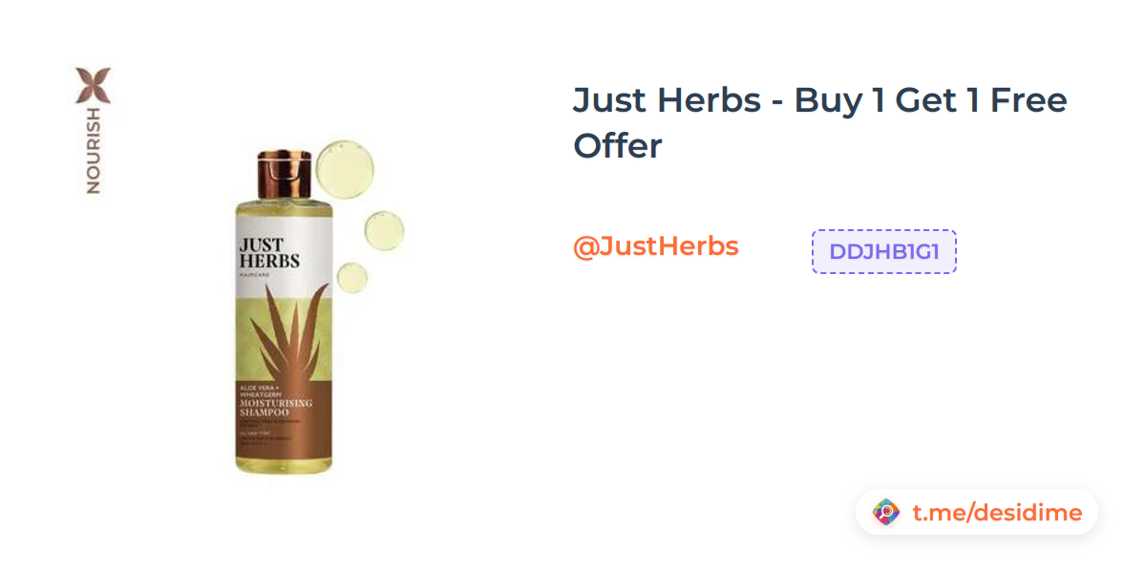
Task: Click the Just Herbs offer title heading
Action: coord(820,122)
